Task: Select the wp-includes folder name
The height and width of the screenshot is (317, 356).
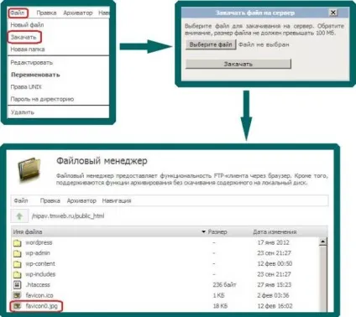Action: [x=40, y=274]
